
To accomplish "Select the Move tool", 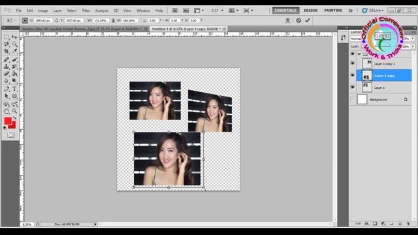I will (14, 37).
